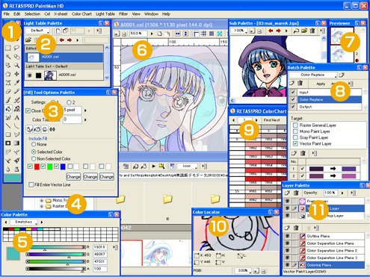Uncheck Vector Paint Layer target
The width and height of the screenshot is (370, 277).
(295, 143)
